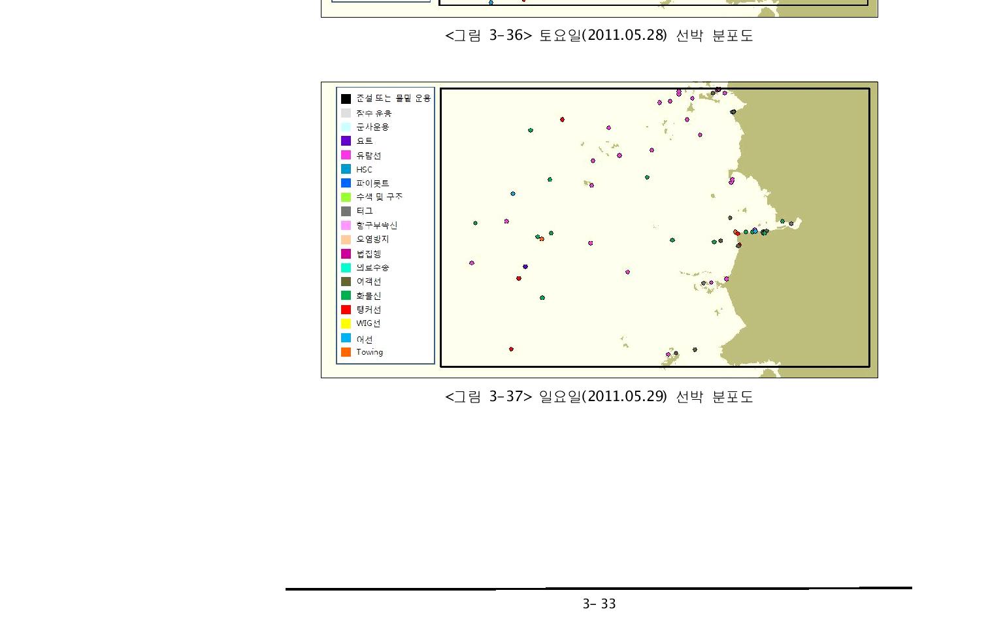Click the pale cyan 군사운용 legend swatch
Screen dimensions: 988x618
pyautogui.click(x=346, y=127)
